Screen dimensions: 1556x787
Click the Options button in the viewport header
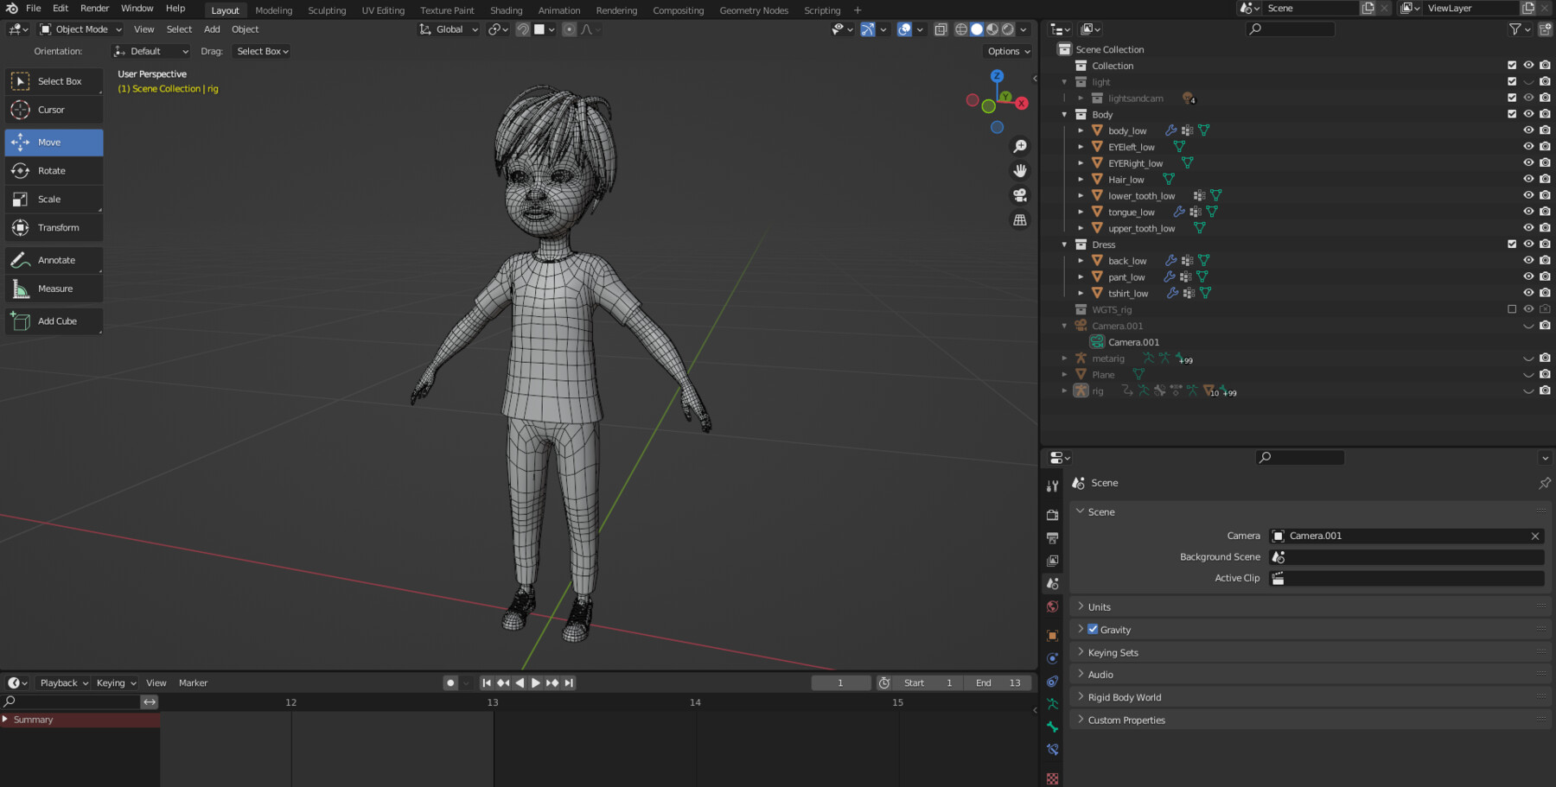(x=1006, y=50)
